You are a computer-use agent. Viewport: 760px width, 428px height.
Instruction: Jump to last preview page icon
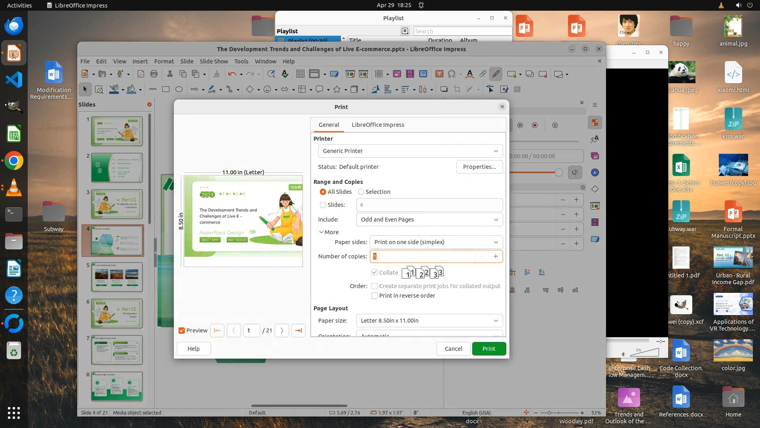click(298, 331)
